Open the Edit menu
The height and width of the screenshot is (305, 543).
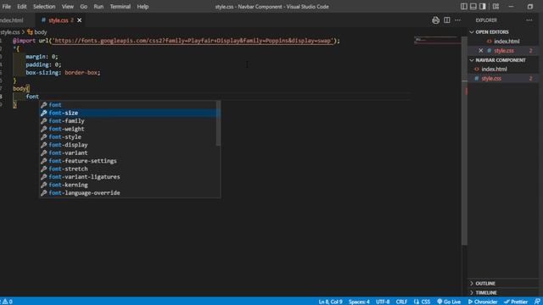point(22,7)
